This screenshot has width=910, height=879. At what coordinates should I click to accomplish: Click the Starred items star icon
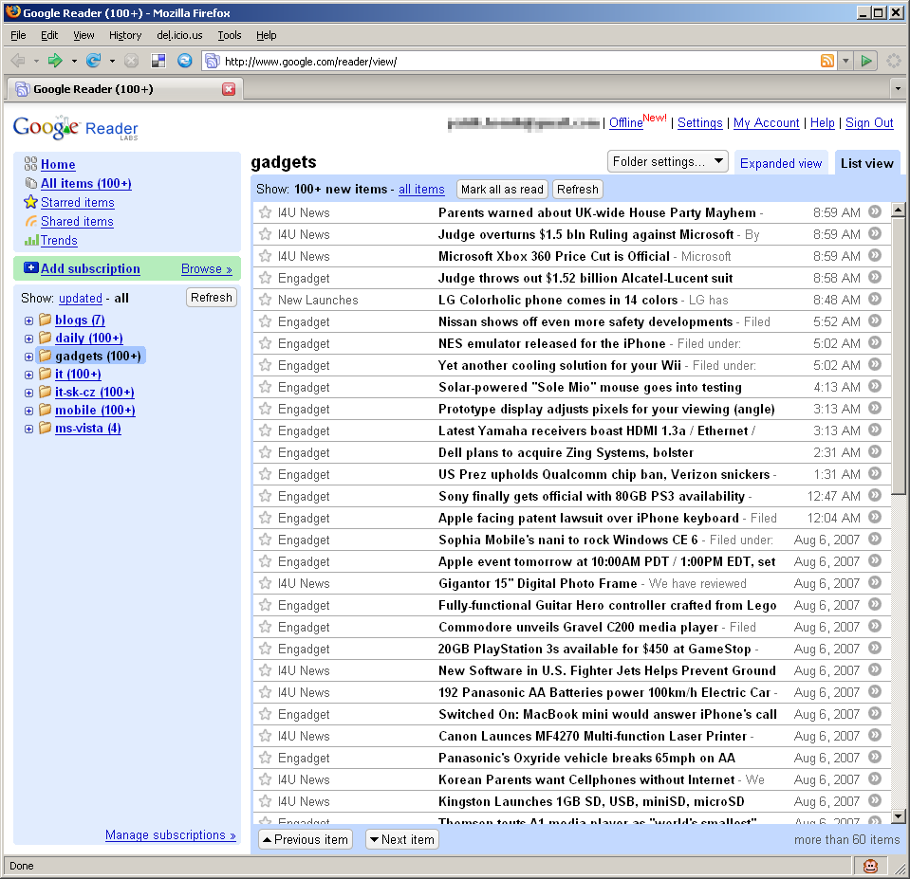tap(30, 202)
